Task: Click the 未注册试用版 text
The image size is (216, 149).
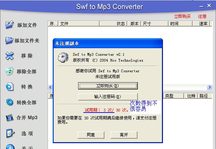Action: point(107,77)
